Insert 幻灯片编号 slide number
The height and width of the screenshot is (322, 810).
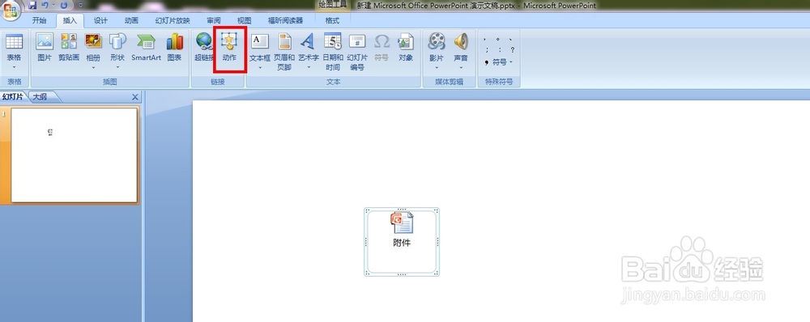coord(357,52)
